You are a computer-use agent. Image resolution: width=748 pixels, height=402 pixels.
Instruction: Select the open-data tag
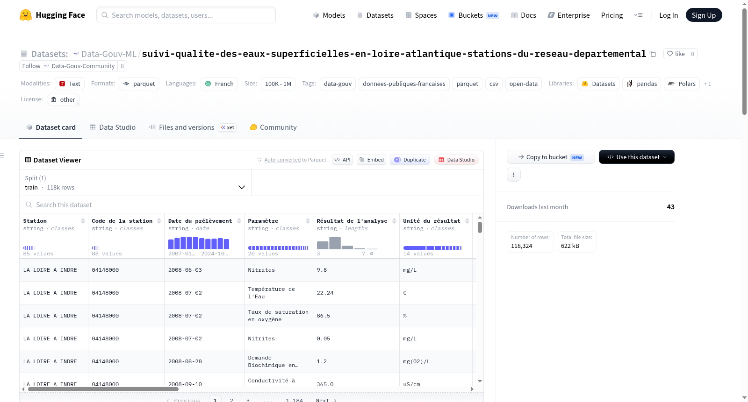523,84
